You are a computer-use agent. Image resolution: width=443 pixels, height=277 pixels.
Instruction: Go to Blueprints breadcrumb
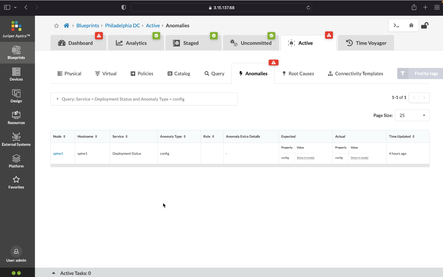coord(88,26)
